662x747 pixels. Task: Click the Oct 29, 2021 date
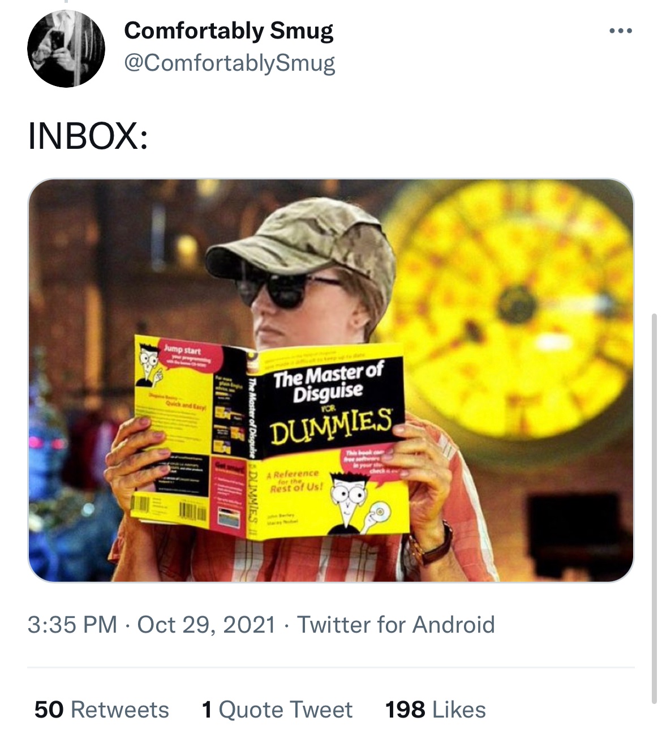[x=207, y=625]
